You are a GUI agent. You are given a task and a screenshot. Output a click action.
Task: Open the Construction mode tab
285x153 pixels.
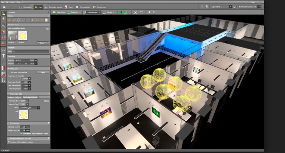coord(26,7)
